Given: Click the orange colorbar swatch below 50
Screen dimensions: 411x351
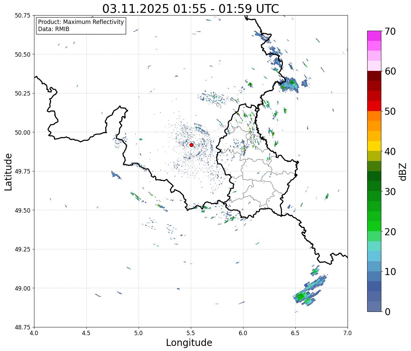Looking at the screenshot, I should [x=374, y=116].
